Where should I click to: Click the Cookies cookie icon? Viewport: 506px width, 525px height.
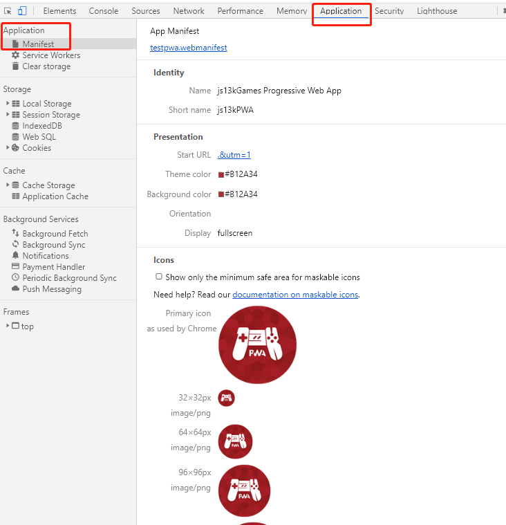pyautogui.click(x=15, y=147)
